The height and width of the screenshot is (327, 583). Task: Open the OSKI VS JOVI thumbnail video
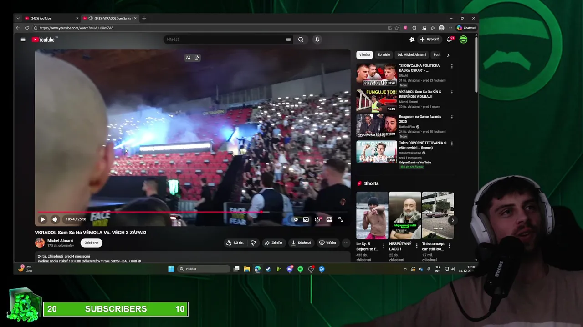coord(377,74)
